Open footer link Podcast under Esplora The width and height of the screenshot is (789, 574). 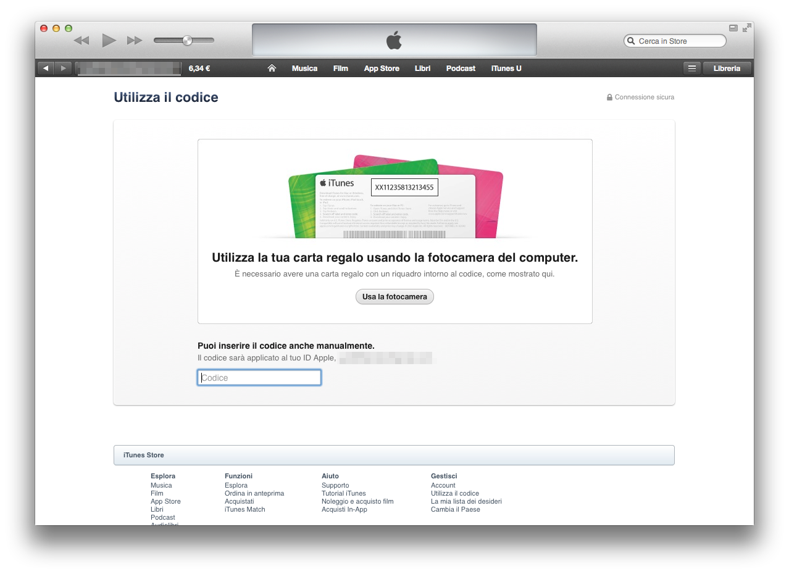[x=163, y=517]
